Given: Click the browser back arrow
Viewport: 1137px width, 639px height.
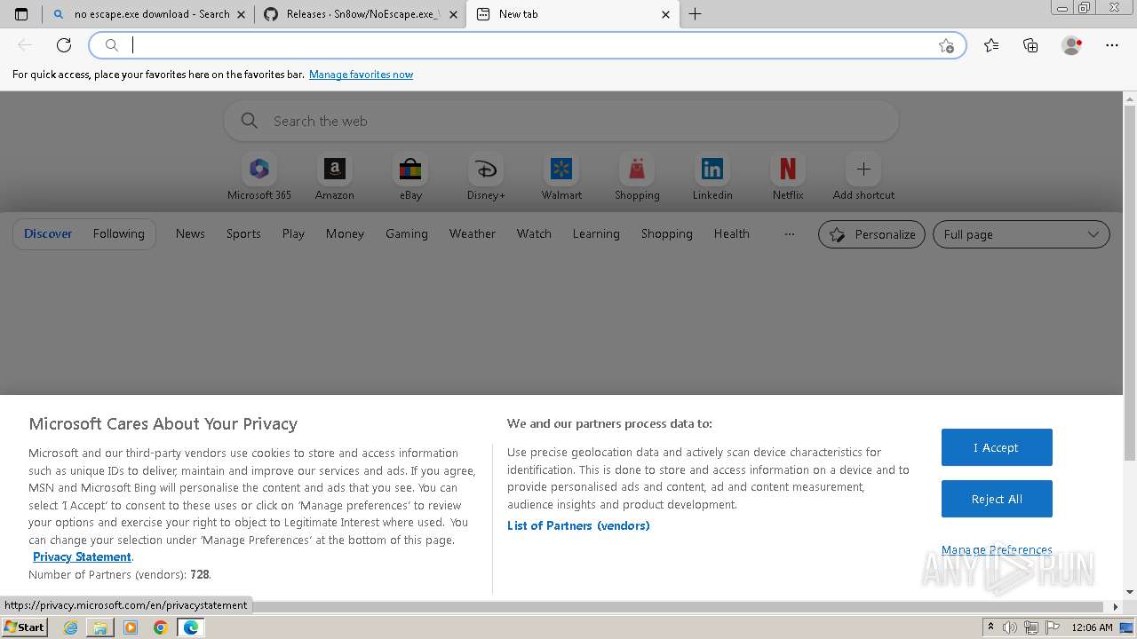Looking at the screenshot, I should click(x=25, y=45).
